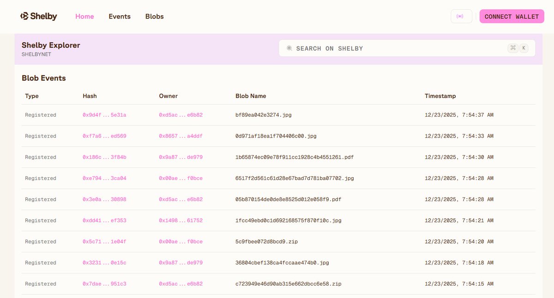Click the Blob Name column header

pyautogui.click(x=251, y=96)
